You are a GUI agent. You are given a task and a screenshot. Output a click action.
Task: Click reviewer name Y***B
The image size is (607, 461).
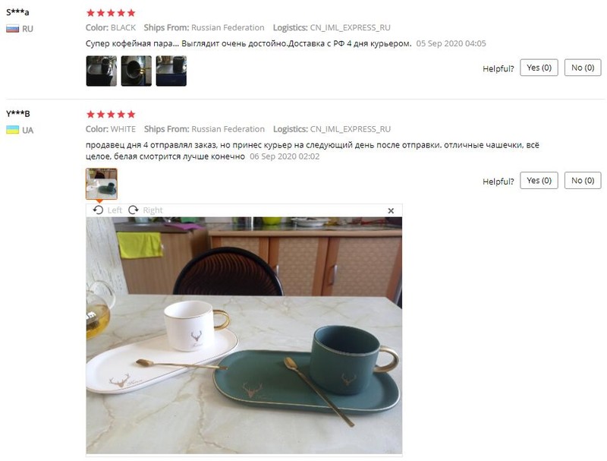pyautogui.click(x=17, y=114)
